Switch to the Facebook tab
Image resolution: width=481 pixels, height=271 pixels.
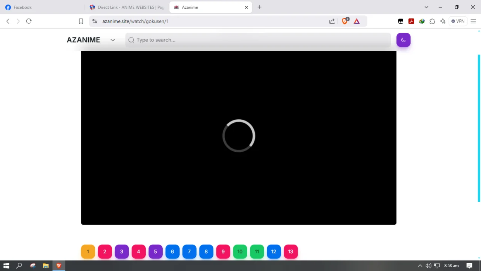(x=42, y=7)
